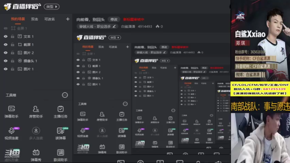
Task: Start 视频连麦 from the outermost toolbox
Action: tap(12, 133)
